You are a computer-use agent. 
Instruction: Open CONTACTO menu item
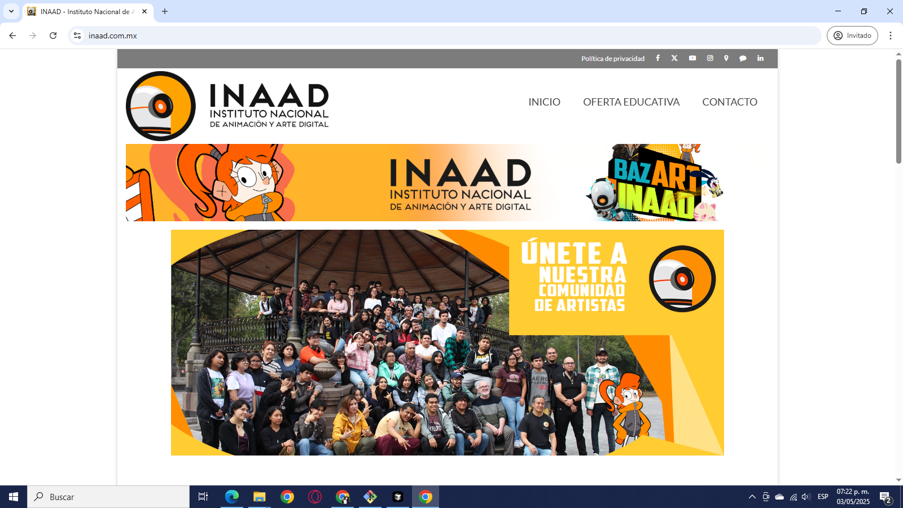[730, 102]
